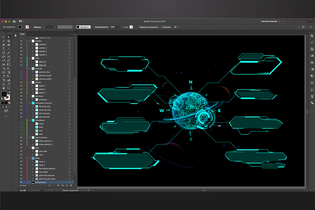The height and width of the screenshot is (210, 315).
Task: Switch to the Слои panel tab
Action: coord(23,34)
